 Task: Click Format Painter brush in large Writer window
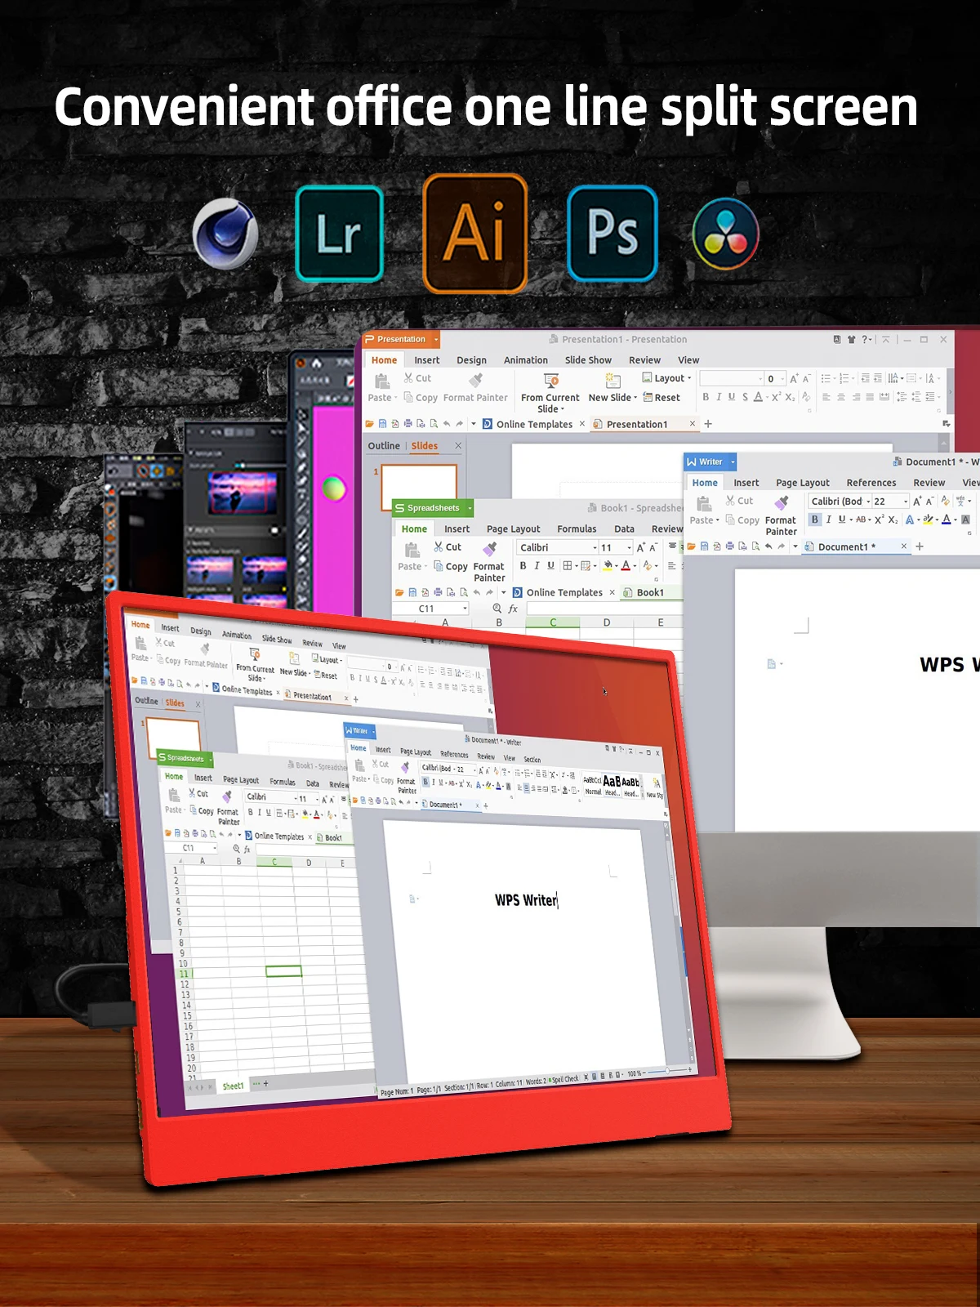coord(782,502)
